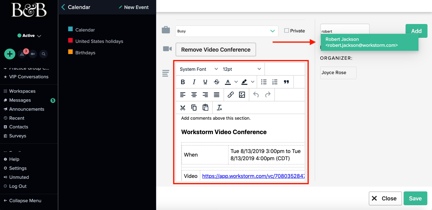
Task: Expand the highlight color arrow
Action: (253, 82)
